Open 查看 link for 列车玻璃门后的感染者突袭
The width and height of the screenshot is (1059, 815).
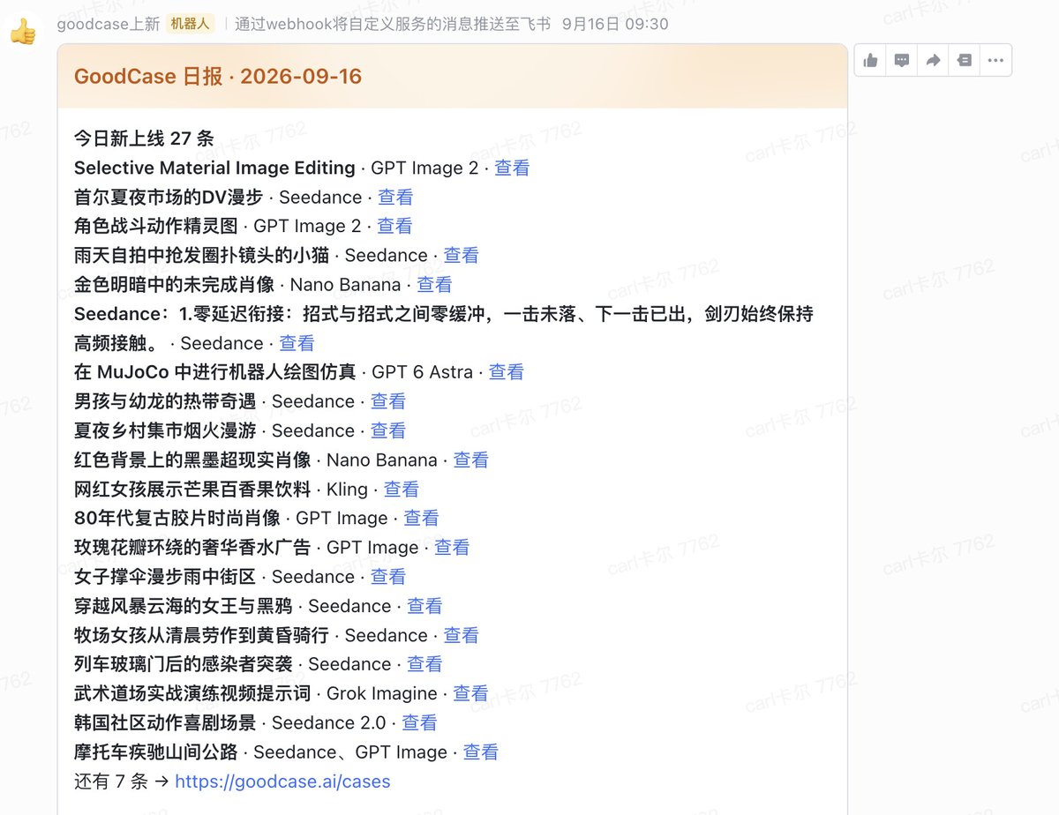424,664
